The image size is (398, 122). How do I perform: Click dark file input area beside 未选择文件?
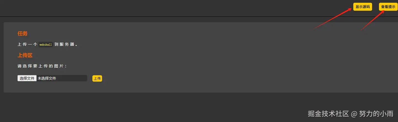tap(72, 78)
